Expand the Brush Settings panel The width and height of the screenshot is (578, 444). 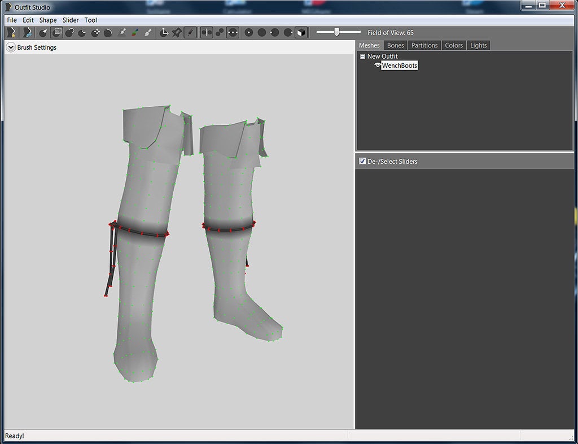click(x=11, y=47)
